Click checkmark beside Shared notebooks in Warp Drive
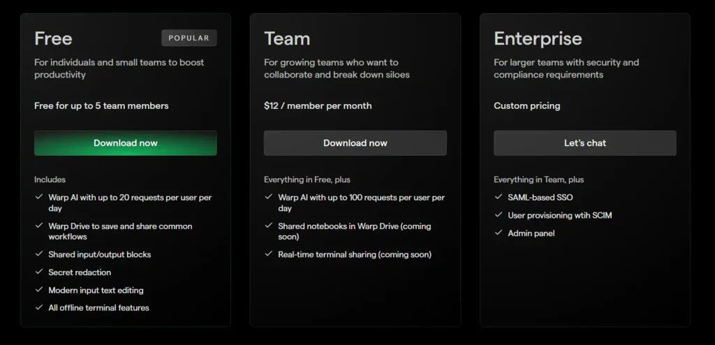This screenshot has width=715, height=345. [x=269, y=226]
